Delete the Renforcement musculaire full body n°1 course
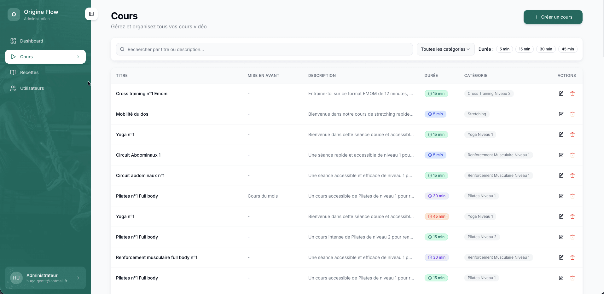The height and width of the screenshot is (294, 604). 572,257
